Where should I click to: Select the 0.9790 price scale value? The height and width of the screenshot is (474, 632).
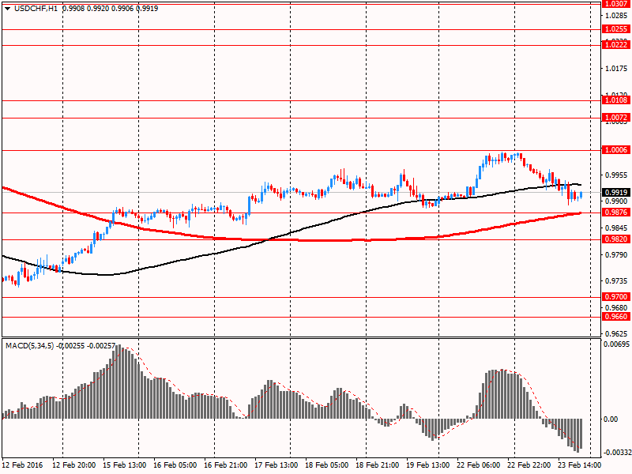pyautogui.click(x=616, y=254)
